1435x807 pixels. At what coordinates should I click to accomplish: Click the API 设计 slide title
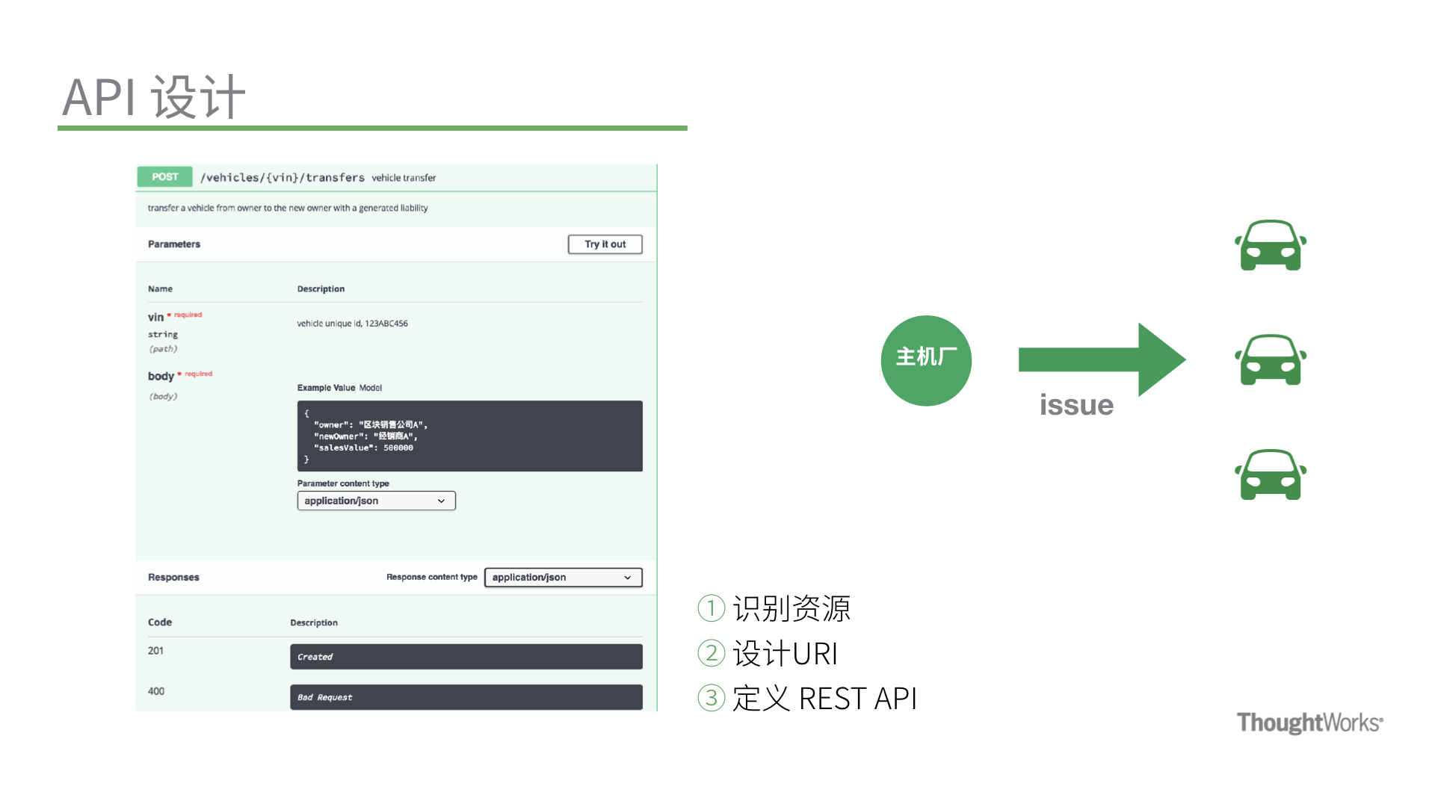pos(154,97)
